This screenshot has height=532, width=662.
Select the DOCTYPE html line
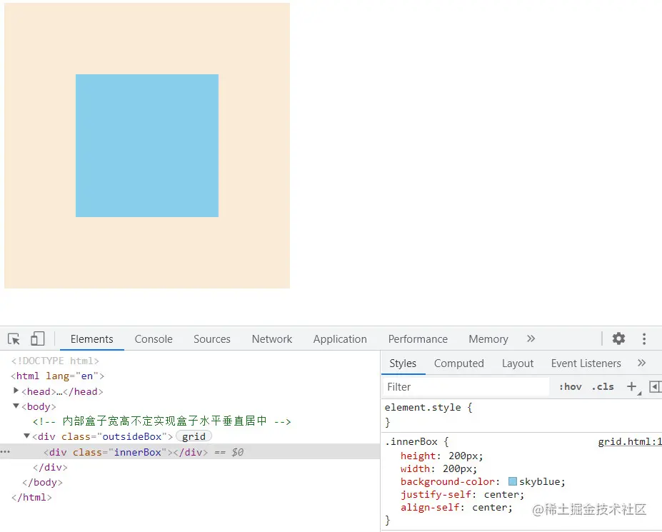[x=55, y=361]
